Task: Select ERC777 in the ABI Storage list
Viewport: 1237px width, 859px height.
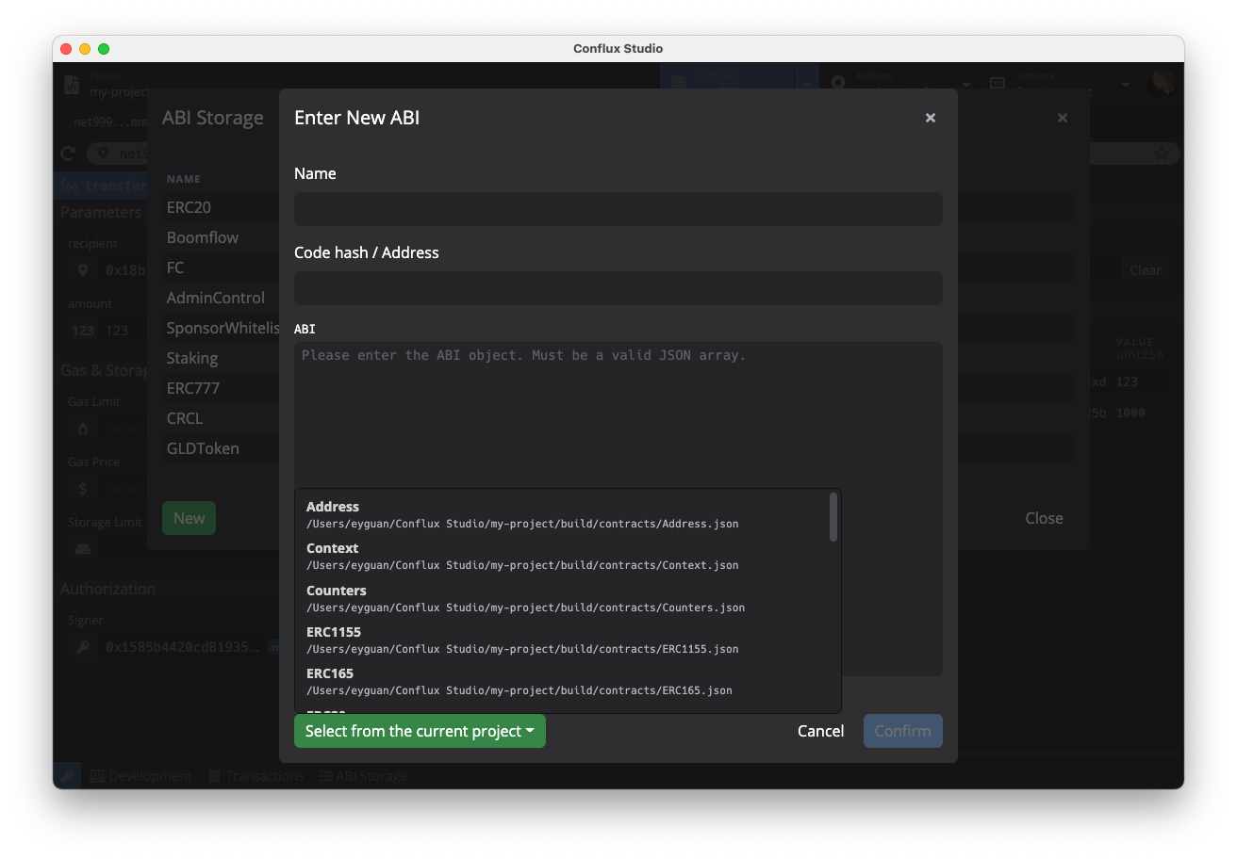Action: pyautogui.click(x=193, y=388)
